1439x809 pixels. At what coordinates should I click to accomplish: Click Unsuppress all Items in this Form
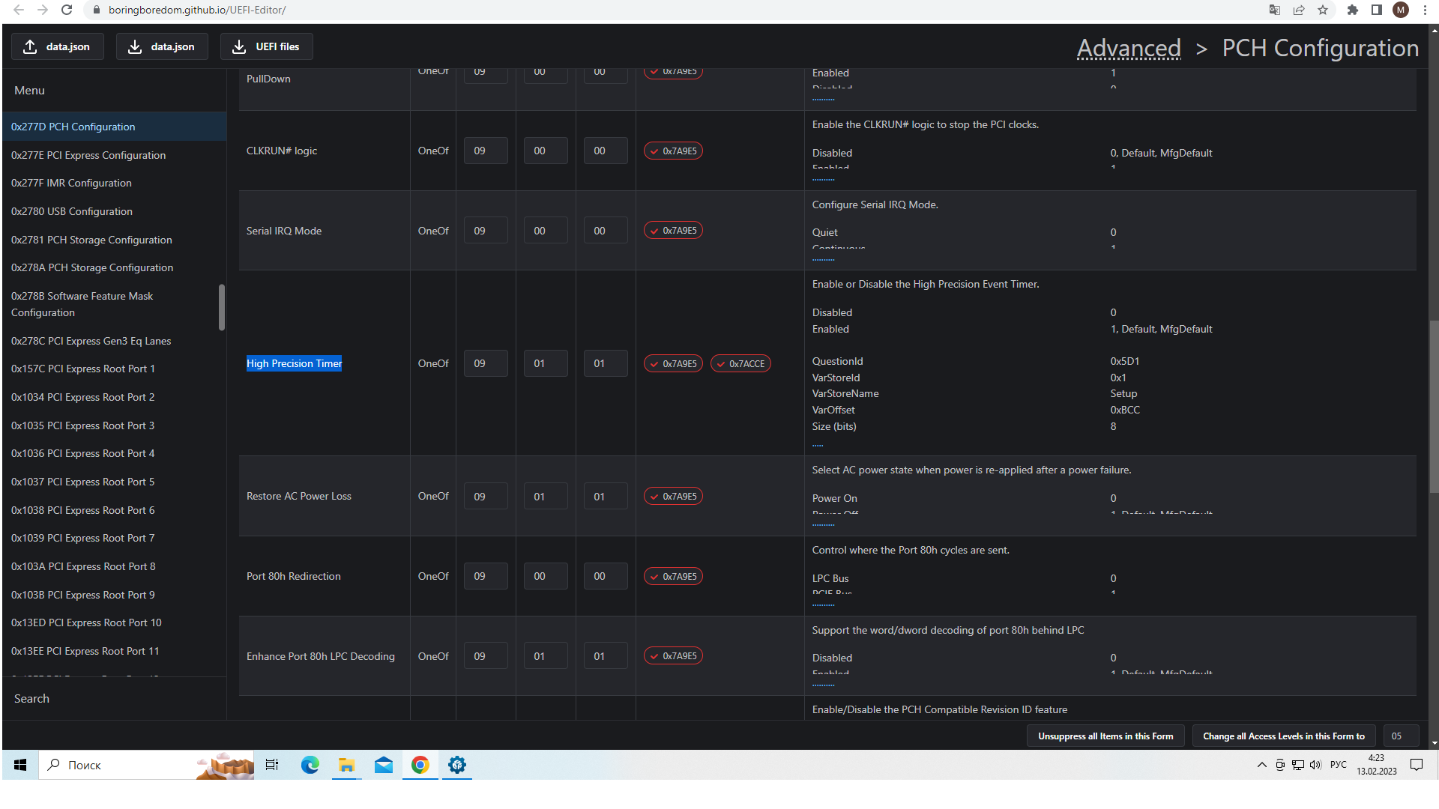pos(1105,736)
